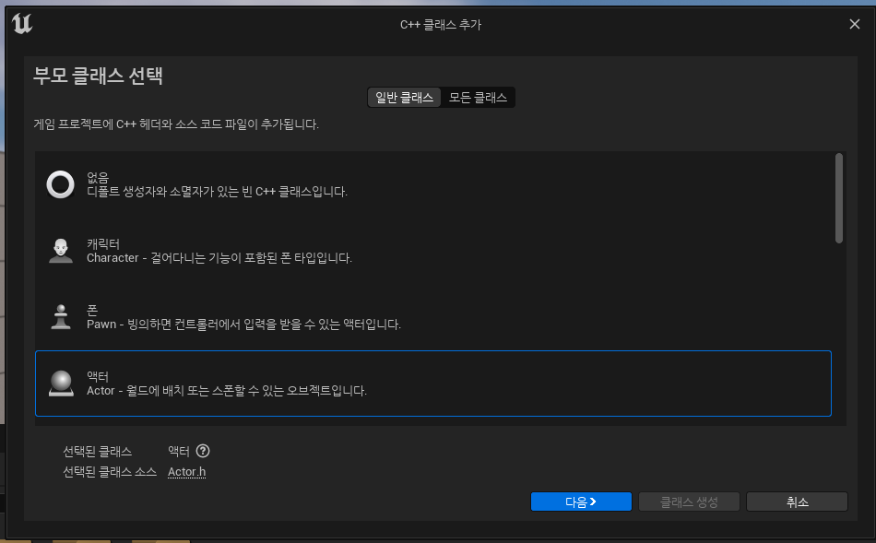Choose the 없음 parent class row
Viewport: 876px width, 543px height.
pos(433,185)
